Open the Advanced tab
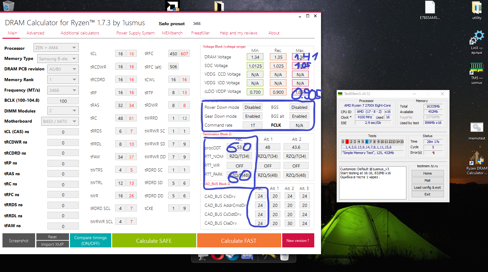 pyautogui.click(x=35, y=33)
